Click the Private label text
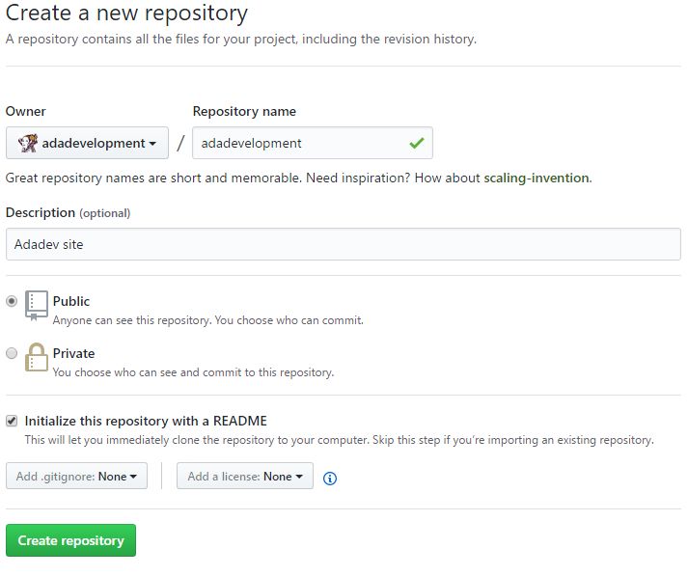This screenshot has width=688, height=576. (x=73, y=353)
